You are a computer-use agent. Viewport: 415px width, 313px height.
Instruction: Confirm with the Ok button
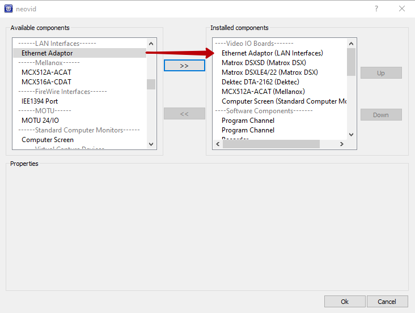click(345, 301)
